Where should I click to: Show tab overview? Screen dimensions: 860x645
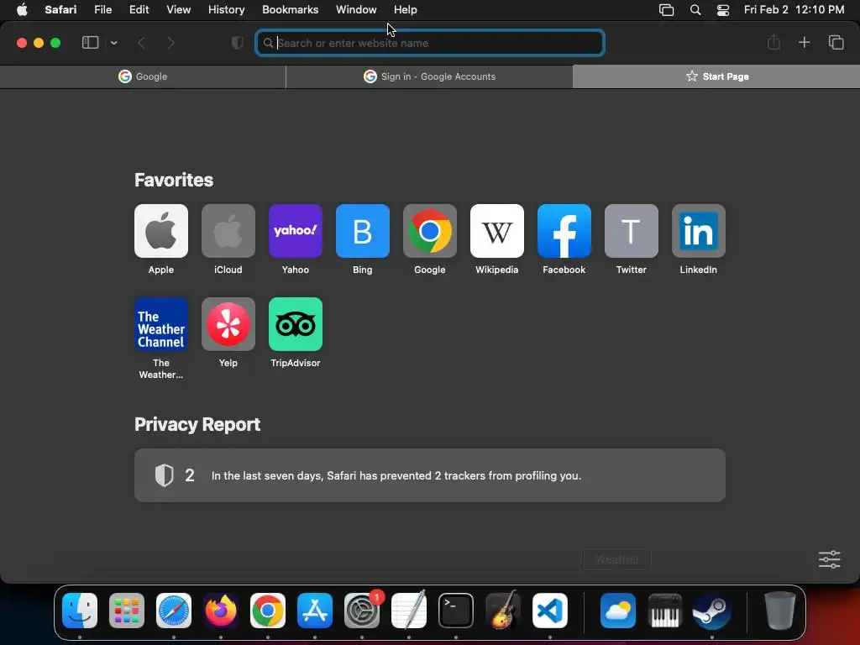836,42
